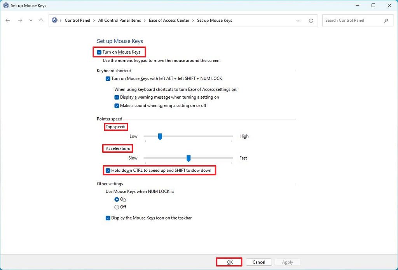Disable the Turn on Mouse Keys checkbox
398x270 pixels.
coord(99,52)
